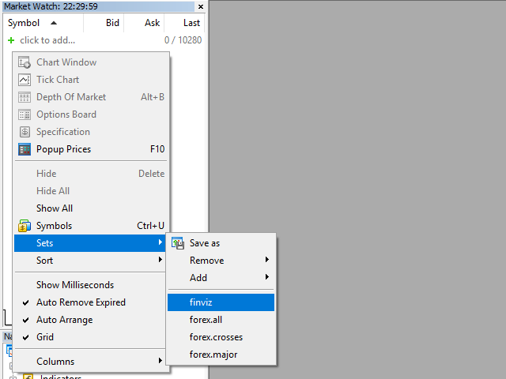Click the Tick Chart icon

[25, 80]
